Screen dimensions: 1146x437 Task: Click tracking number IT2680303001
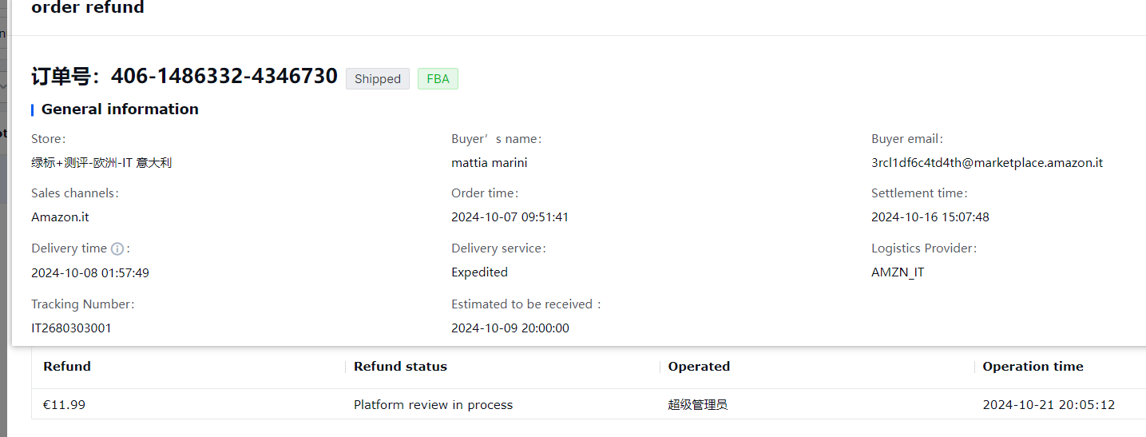coord(72,328)
